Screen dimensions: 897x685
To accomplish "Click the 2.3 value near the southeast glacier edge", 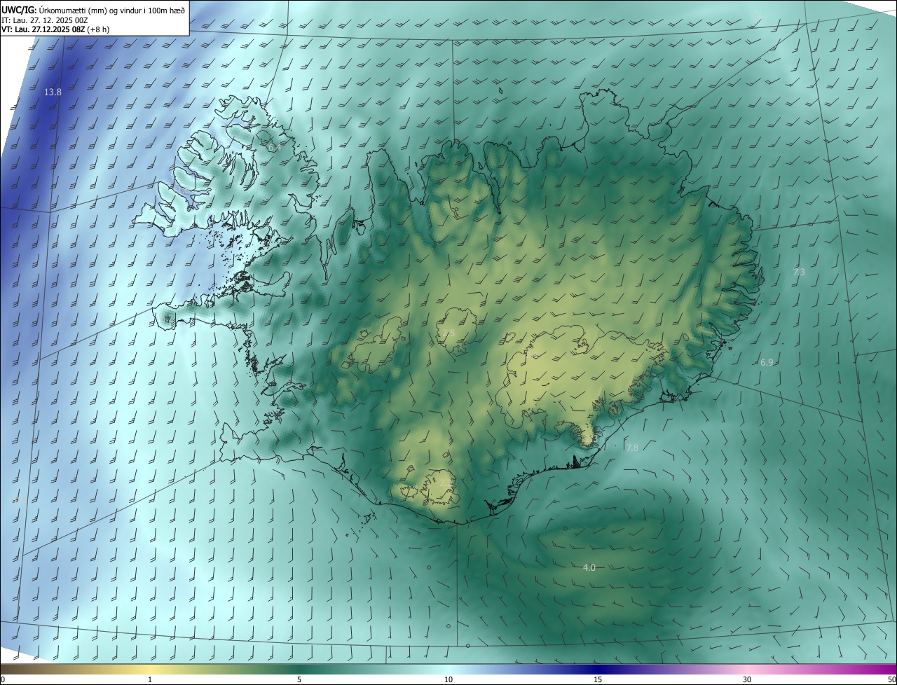I will [591, 438].
